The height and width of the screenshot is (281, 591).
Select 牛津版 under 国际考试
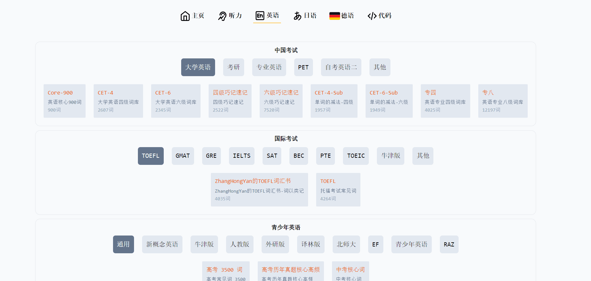coord(390,156)
